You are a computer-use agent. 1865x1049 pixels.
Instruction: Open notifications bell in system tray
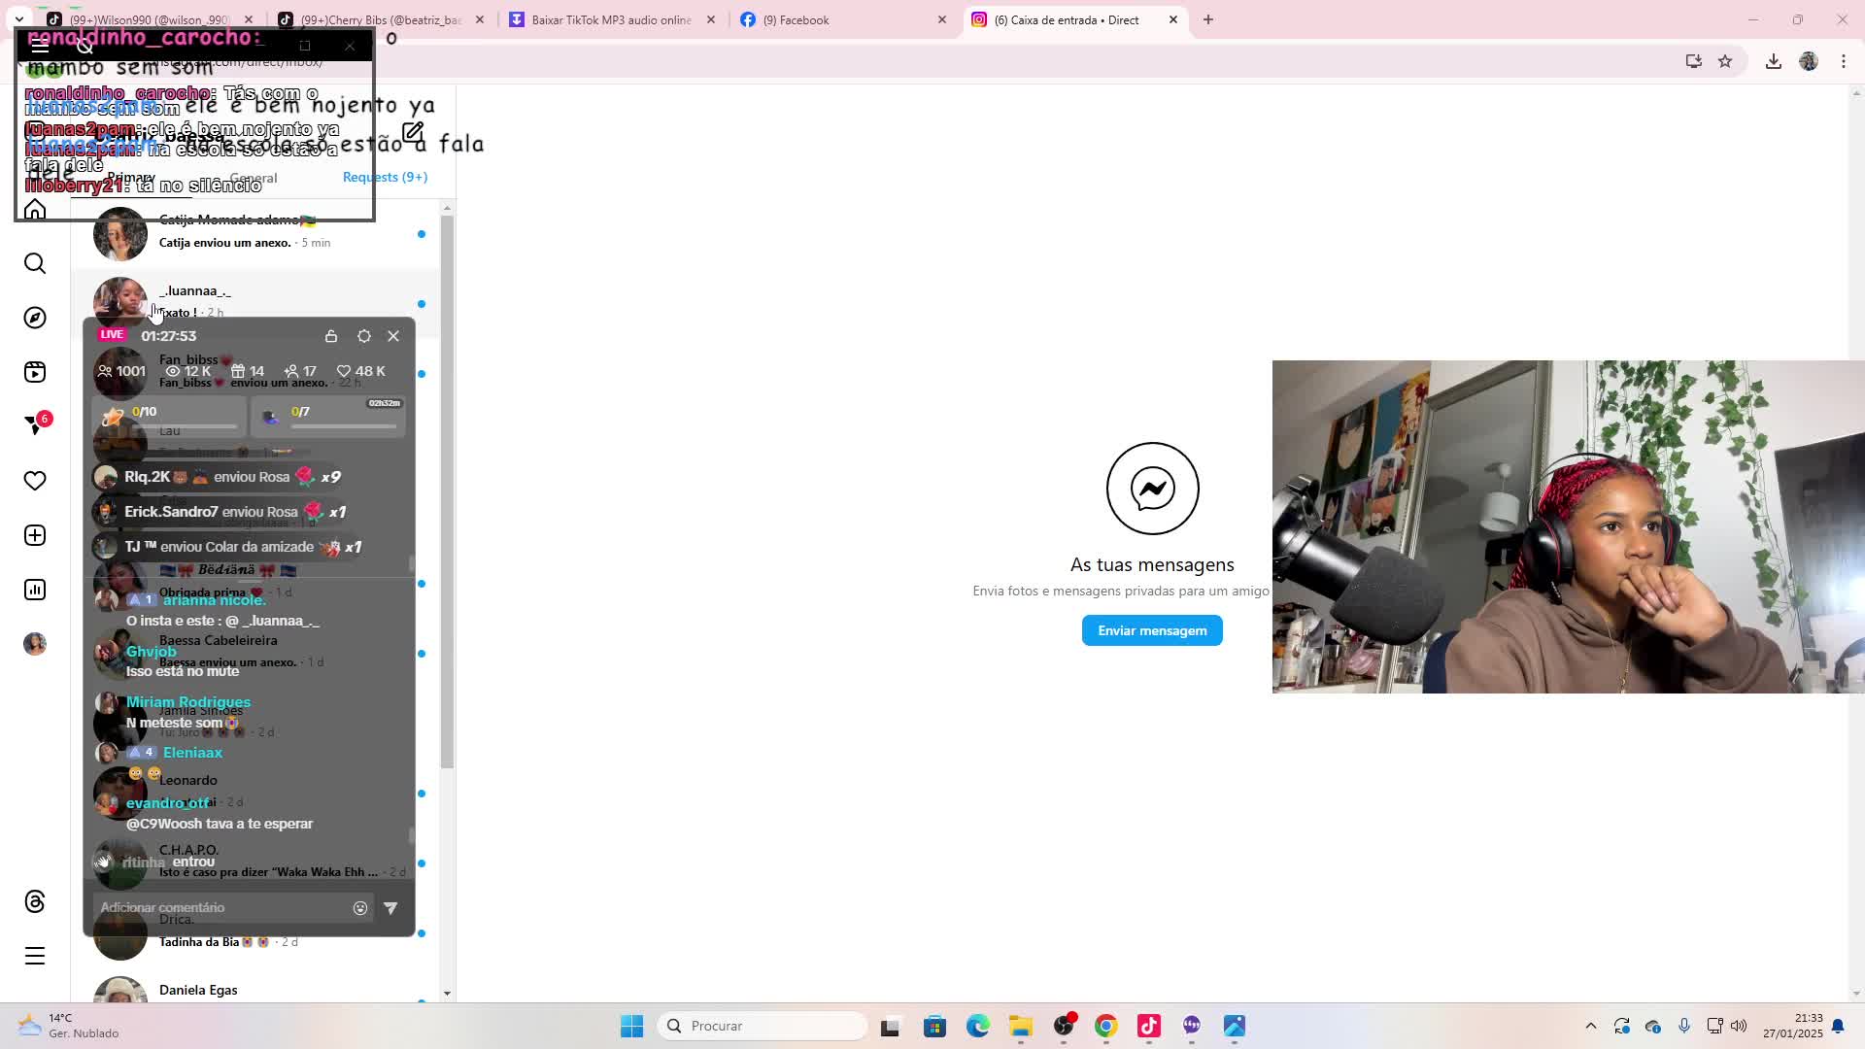[x=1838, y=1026]
